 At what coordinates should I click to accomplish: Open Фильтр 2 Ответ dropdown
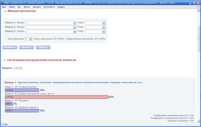pos(95,27)
